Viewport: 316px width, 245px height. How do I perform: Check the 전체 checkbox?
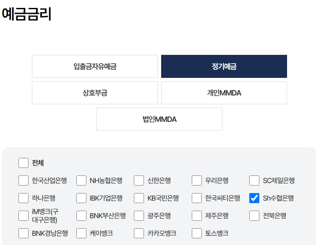[24, 163]
